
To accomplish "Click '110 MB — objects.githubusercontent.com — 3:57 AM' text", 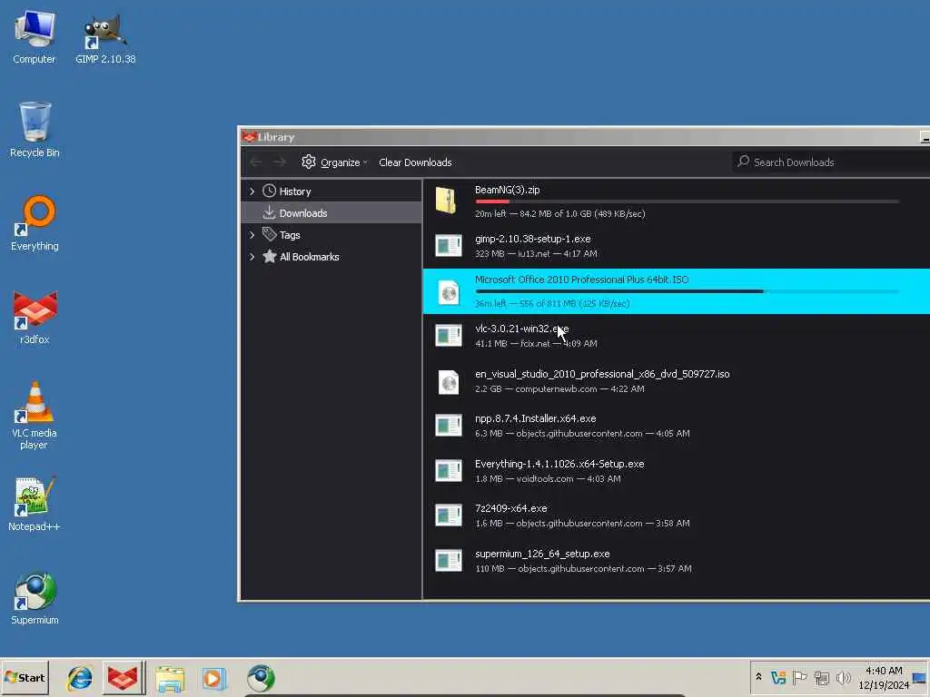I will click(583, 568).
